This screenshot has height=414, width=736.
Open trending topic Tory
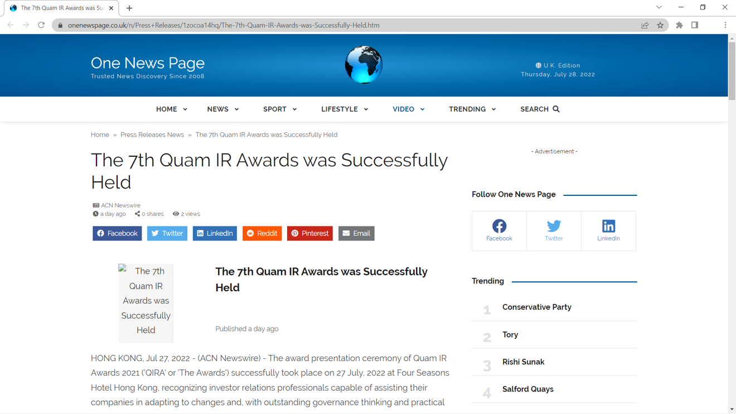(510, 335)
